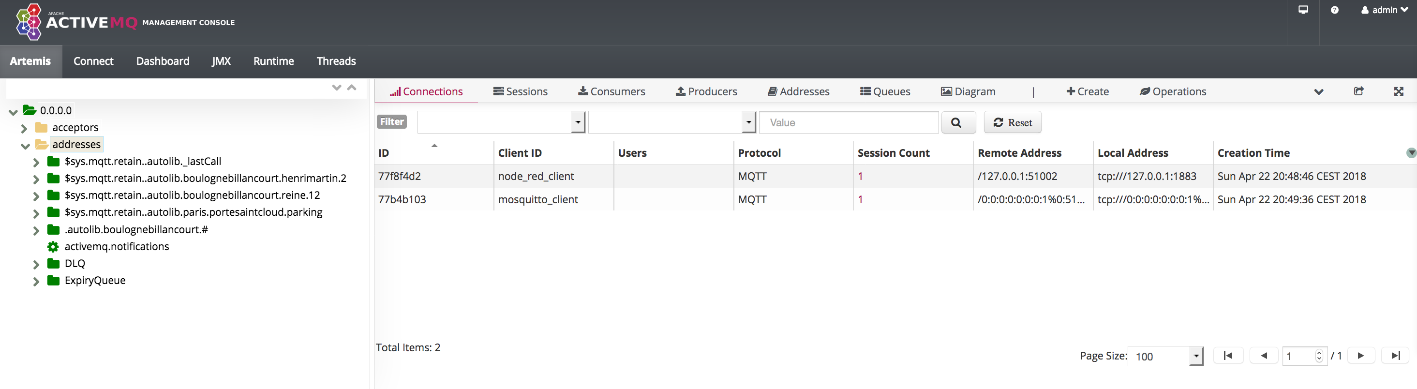Collapse the addresses folder in tree
This screenshot has height=389, width=1417.
[x=25, y=146]
